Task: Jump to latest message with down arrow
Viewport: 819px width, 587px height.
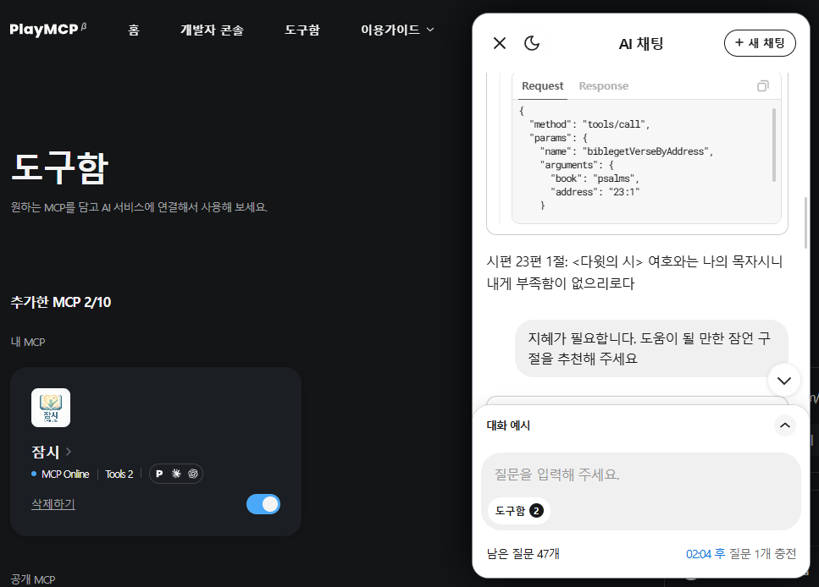Action: coord(783,381)
